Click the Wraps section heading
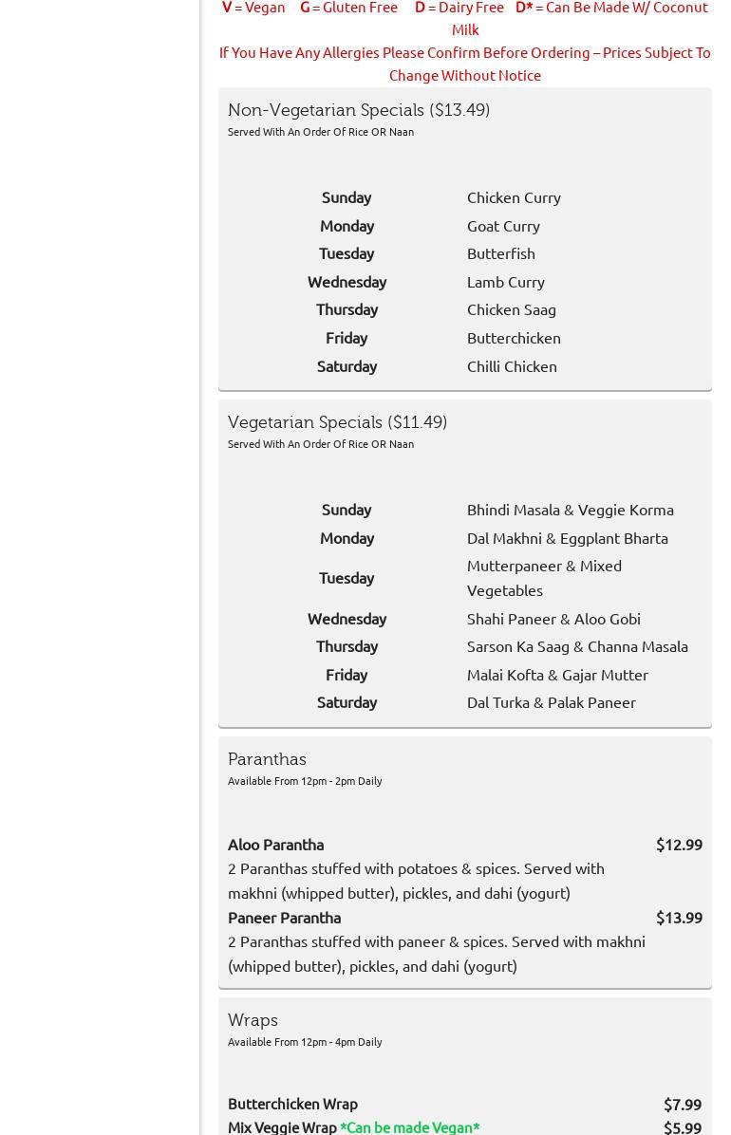731x1135 pixels. point(253,1020)
